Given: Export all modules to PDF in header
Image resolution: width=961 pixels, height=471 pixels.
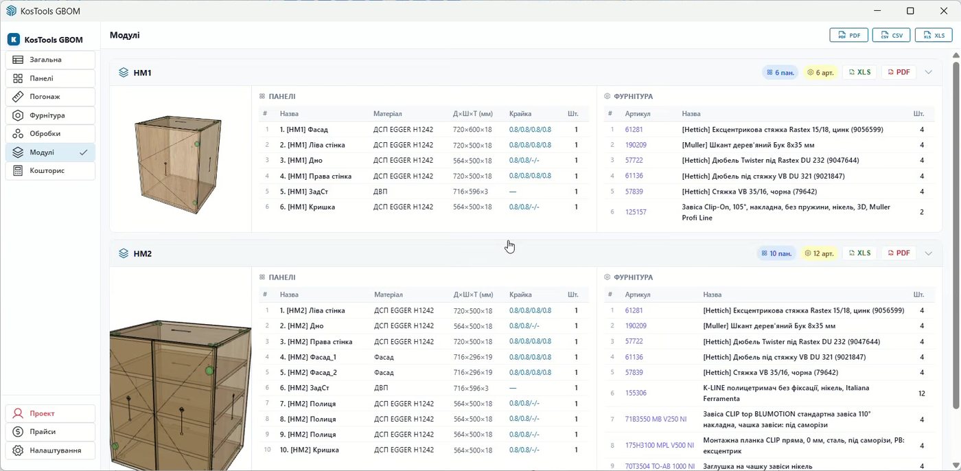Looking at the screenshot, I should click(849, 36).
